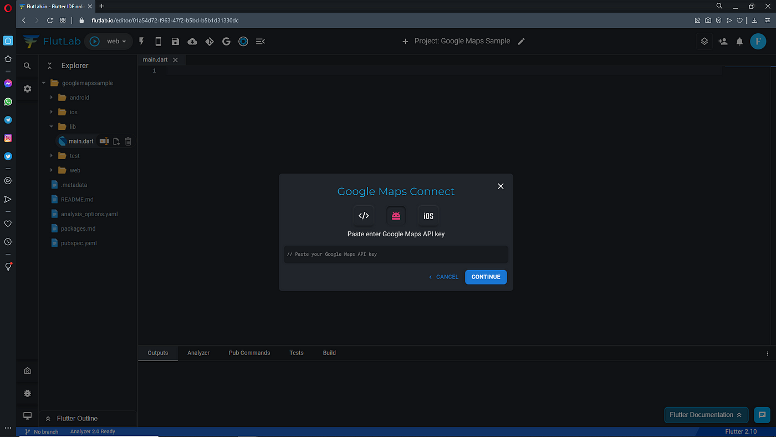Click the blue circular gear icon

click(x=243, y=41)
